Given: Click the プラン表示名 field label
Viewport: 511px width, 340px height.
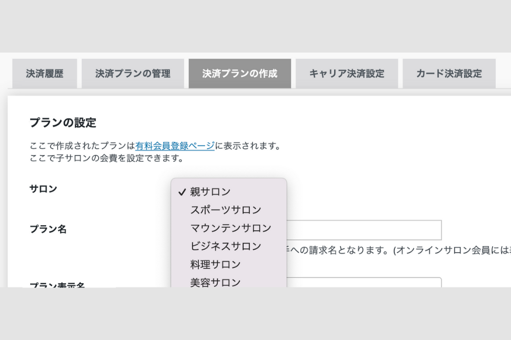Looking at the screenshot, I should click(57, 284).
